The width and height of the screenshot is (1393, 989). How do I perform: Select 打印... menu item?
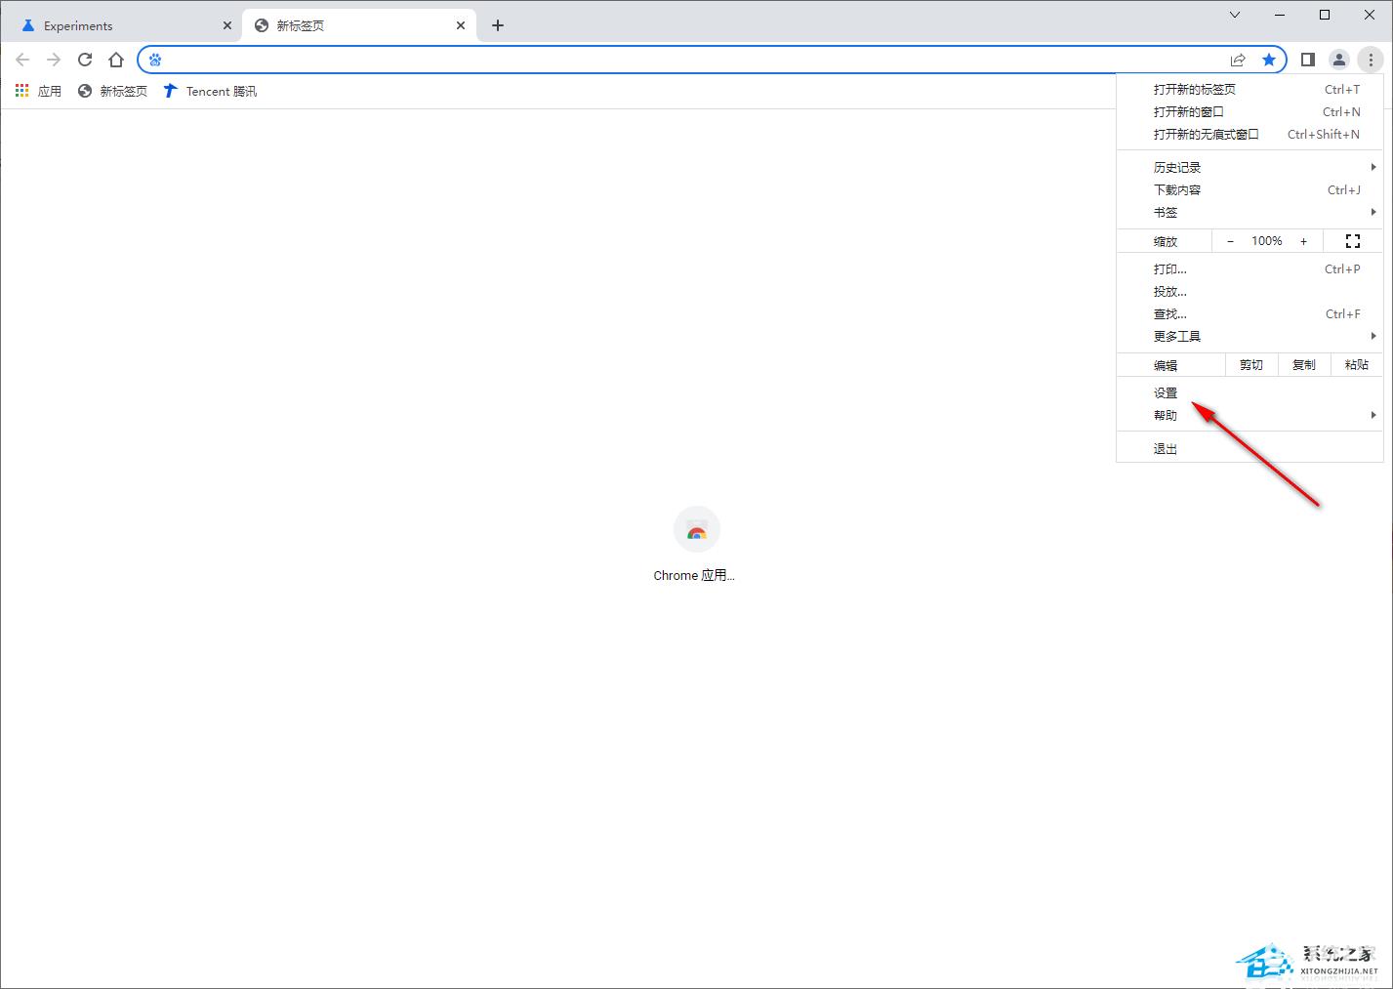tap(1250, 268)
